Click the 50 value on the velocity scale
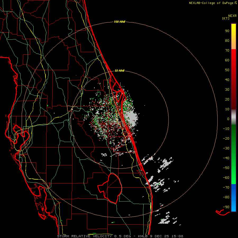This screenshot has width=238, height=238. click(x=227, y=70)
